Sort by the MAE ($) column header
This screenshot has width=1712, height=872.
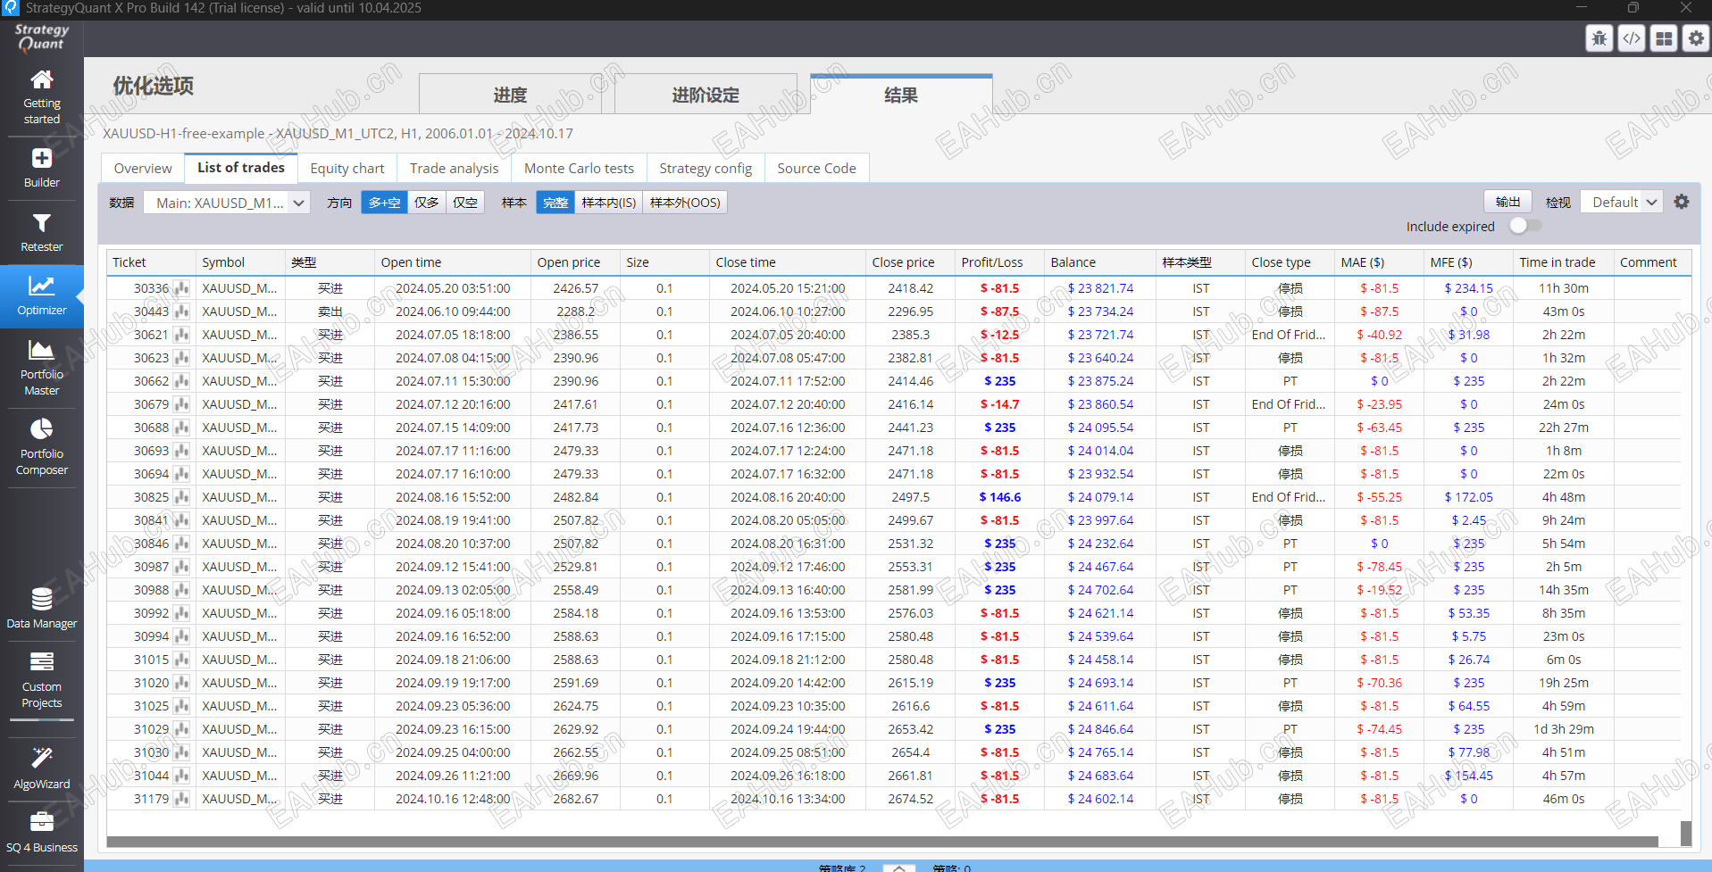coord(1379,262)
